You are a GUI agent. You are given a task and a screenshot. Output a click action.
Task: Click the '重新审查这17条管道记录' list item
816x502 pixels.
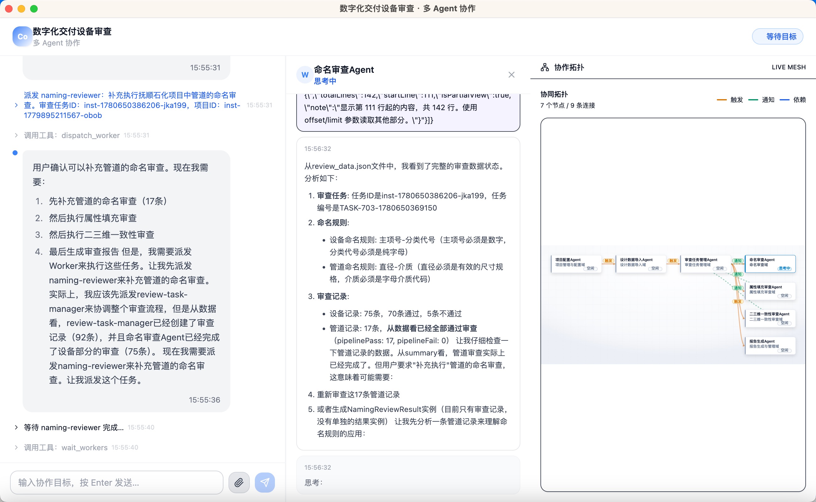(x=358, y=394)
